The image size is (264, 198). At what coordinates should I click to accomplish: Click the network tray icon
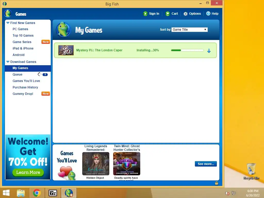pos(234,193)
